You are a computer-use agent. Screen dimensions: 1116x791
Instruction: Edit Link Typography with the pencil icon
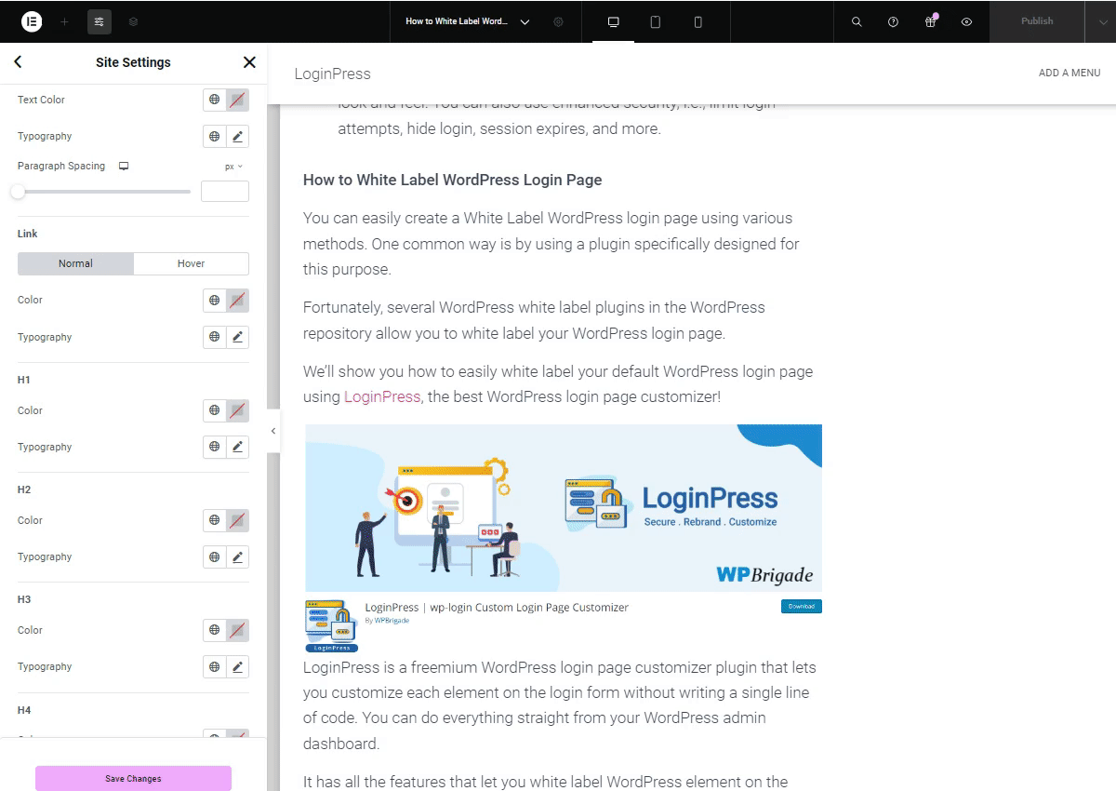pos(238,337)
